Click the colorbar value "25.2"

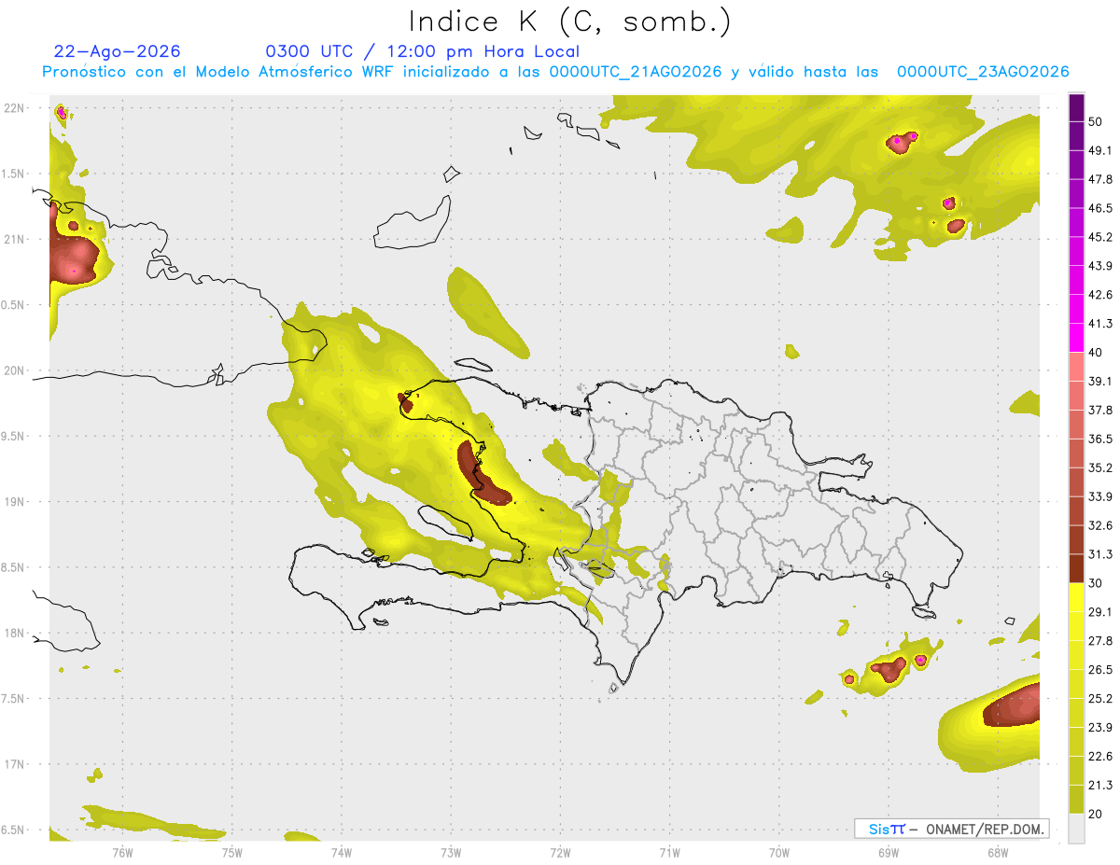(1100, 699)
